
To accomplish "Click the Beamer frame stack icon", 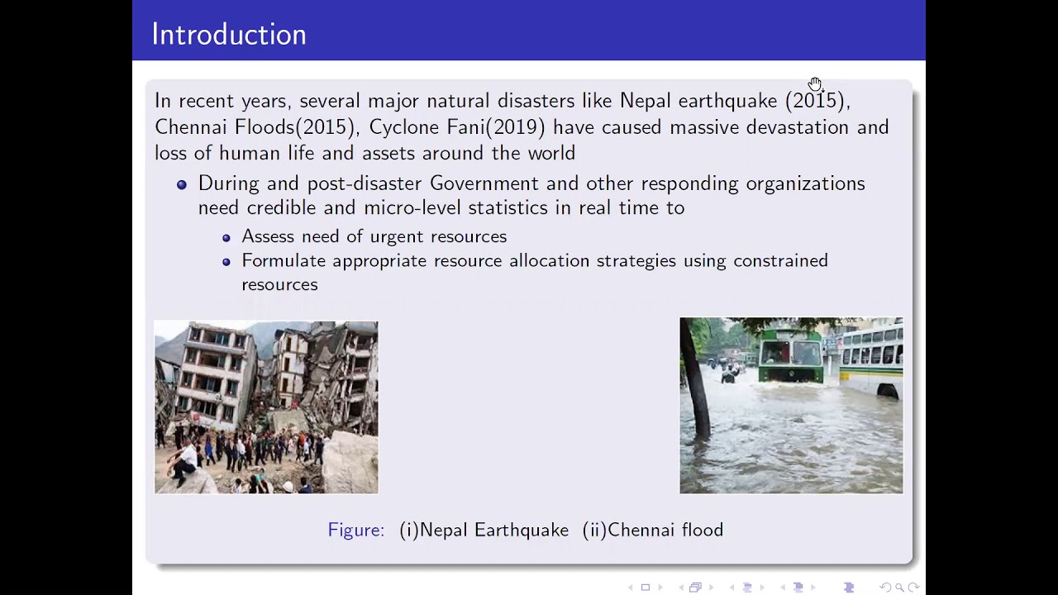I will point(695,588).
